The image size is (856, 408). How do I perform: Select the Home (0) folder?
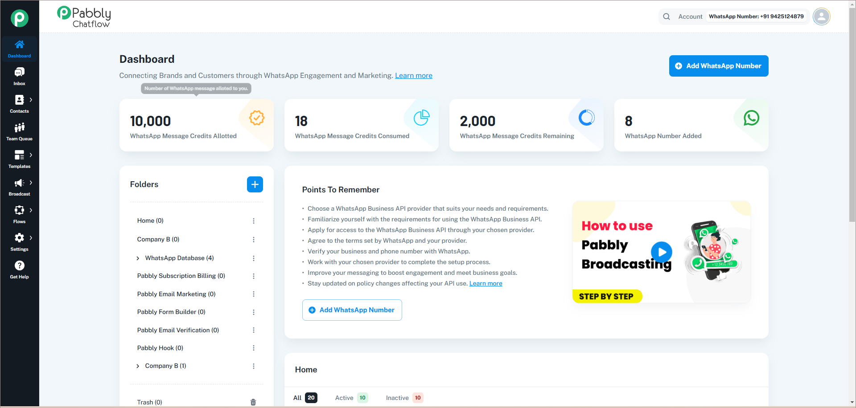point(150,220)
